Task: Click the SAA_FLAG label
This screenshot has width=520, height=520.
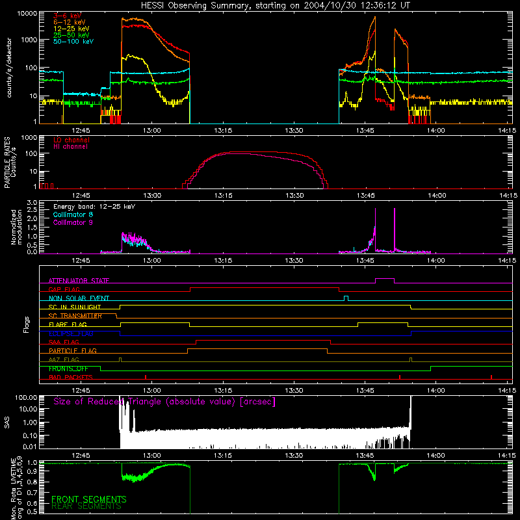Action: coord(64,342)
